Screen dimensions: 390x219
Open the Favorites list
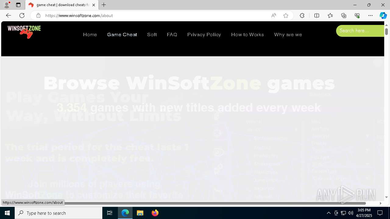[330, 16]
